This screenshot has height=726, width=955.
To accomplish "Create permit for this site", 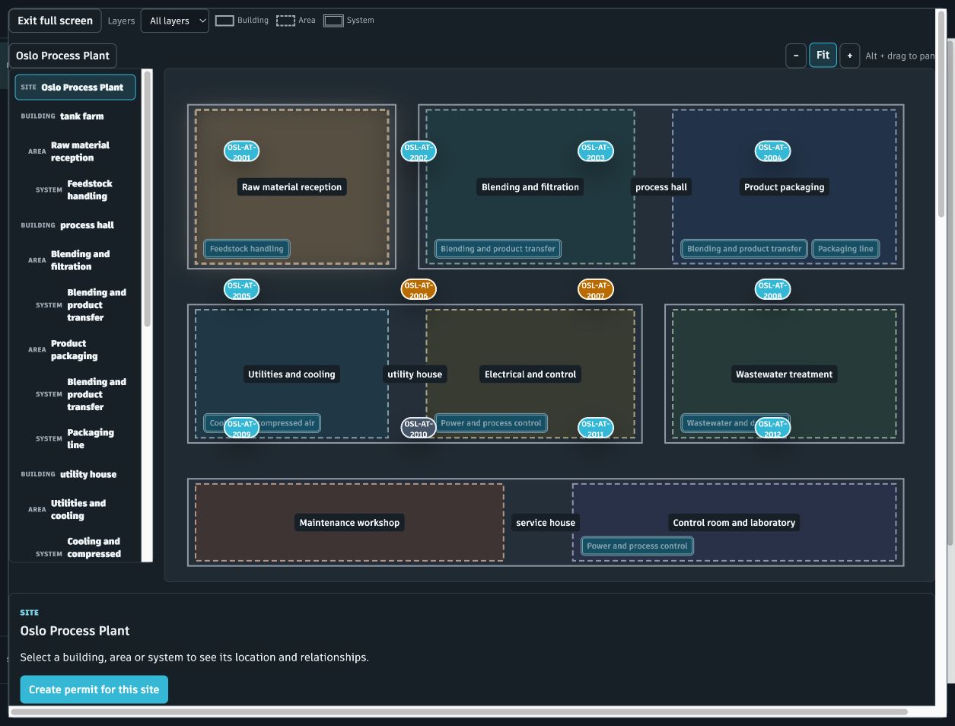I will [x=94, y=689].
